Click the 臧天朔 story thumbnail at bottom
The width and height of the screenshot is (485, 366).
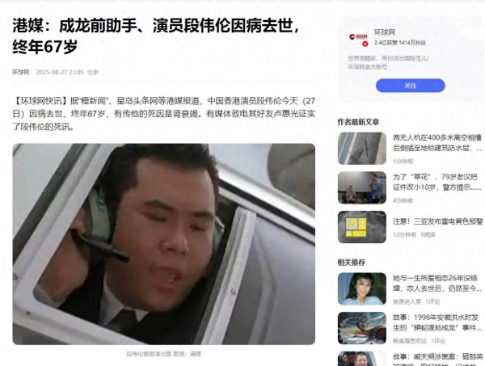(362, 359)
